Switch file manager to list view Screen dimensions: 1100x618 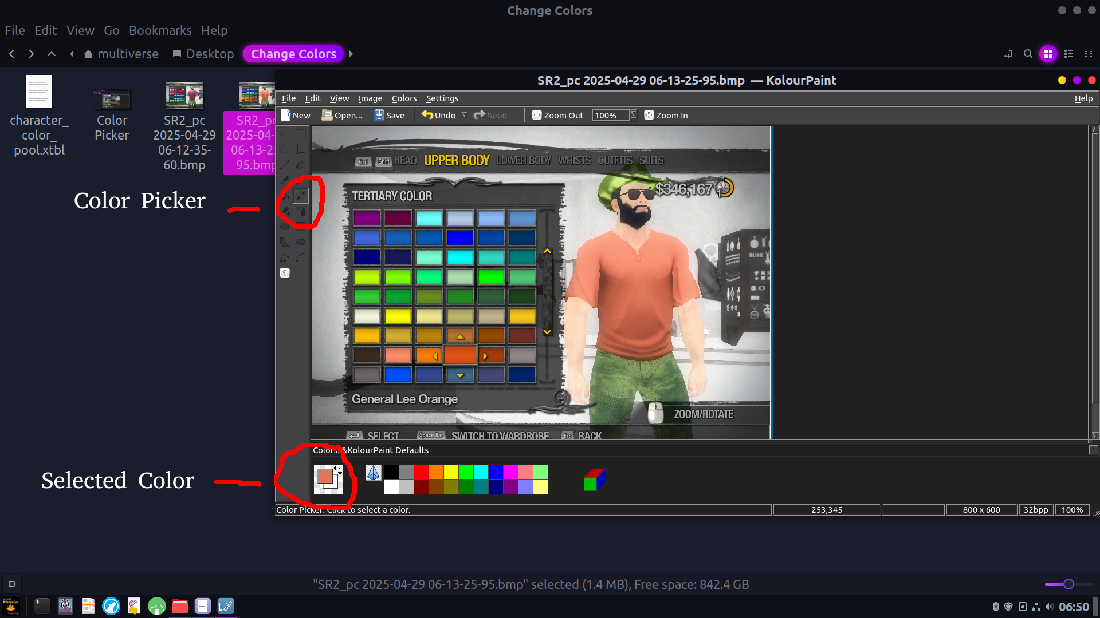pos(1068,54)
